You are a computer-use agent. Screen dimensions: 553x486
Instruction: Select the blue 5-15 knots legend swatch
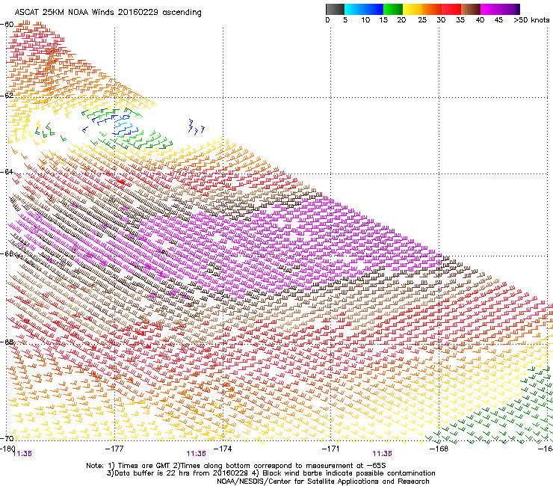(x=364, y=9)
